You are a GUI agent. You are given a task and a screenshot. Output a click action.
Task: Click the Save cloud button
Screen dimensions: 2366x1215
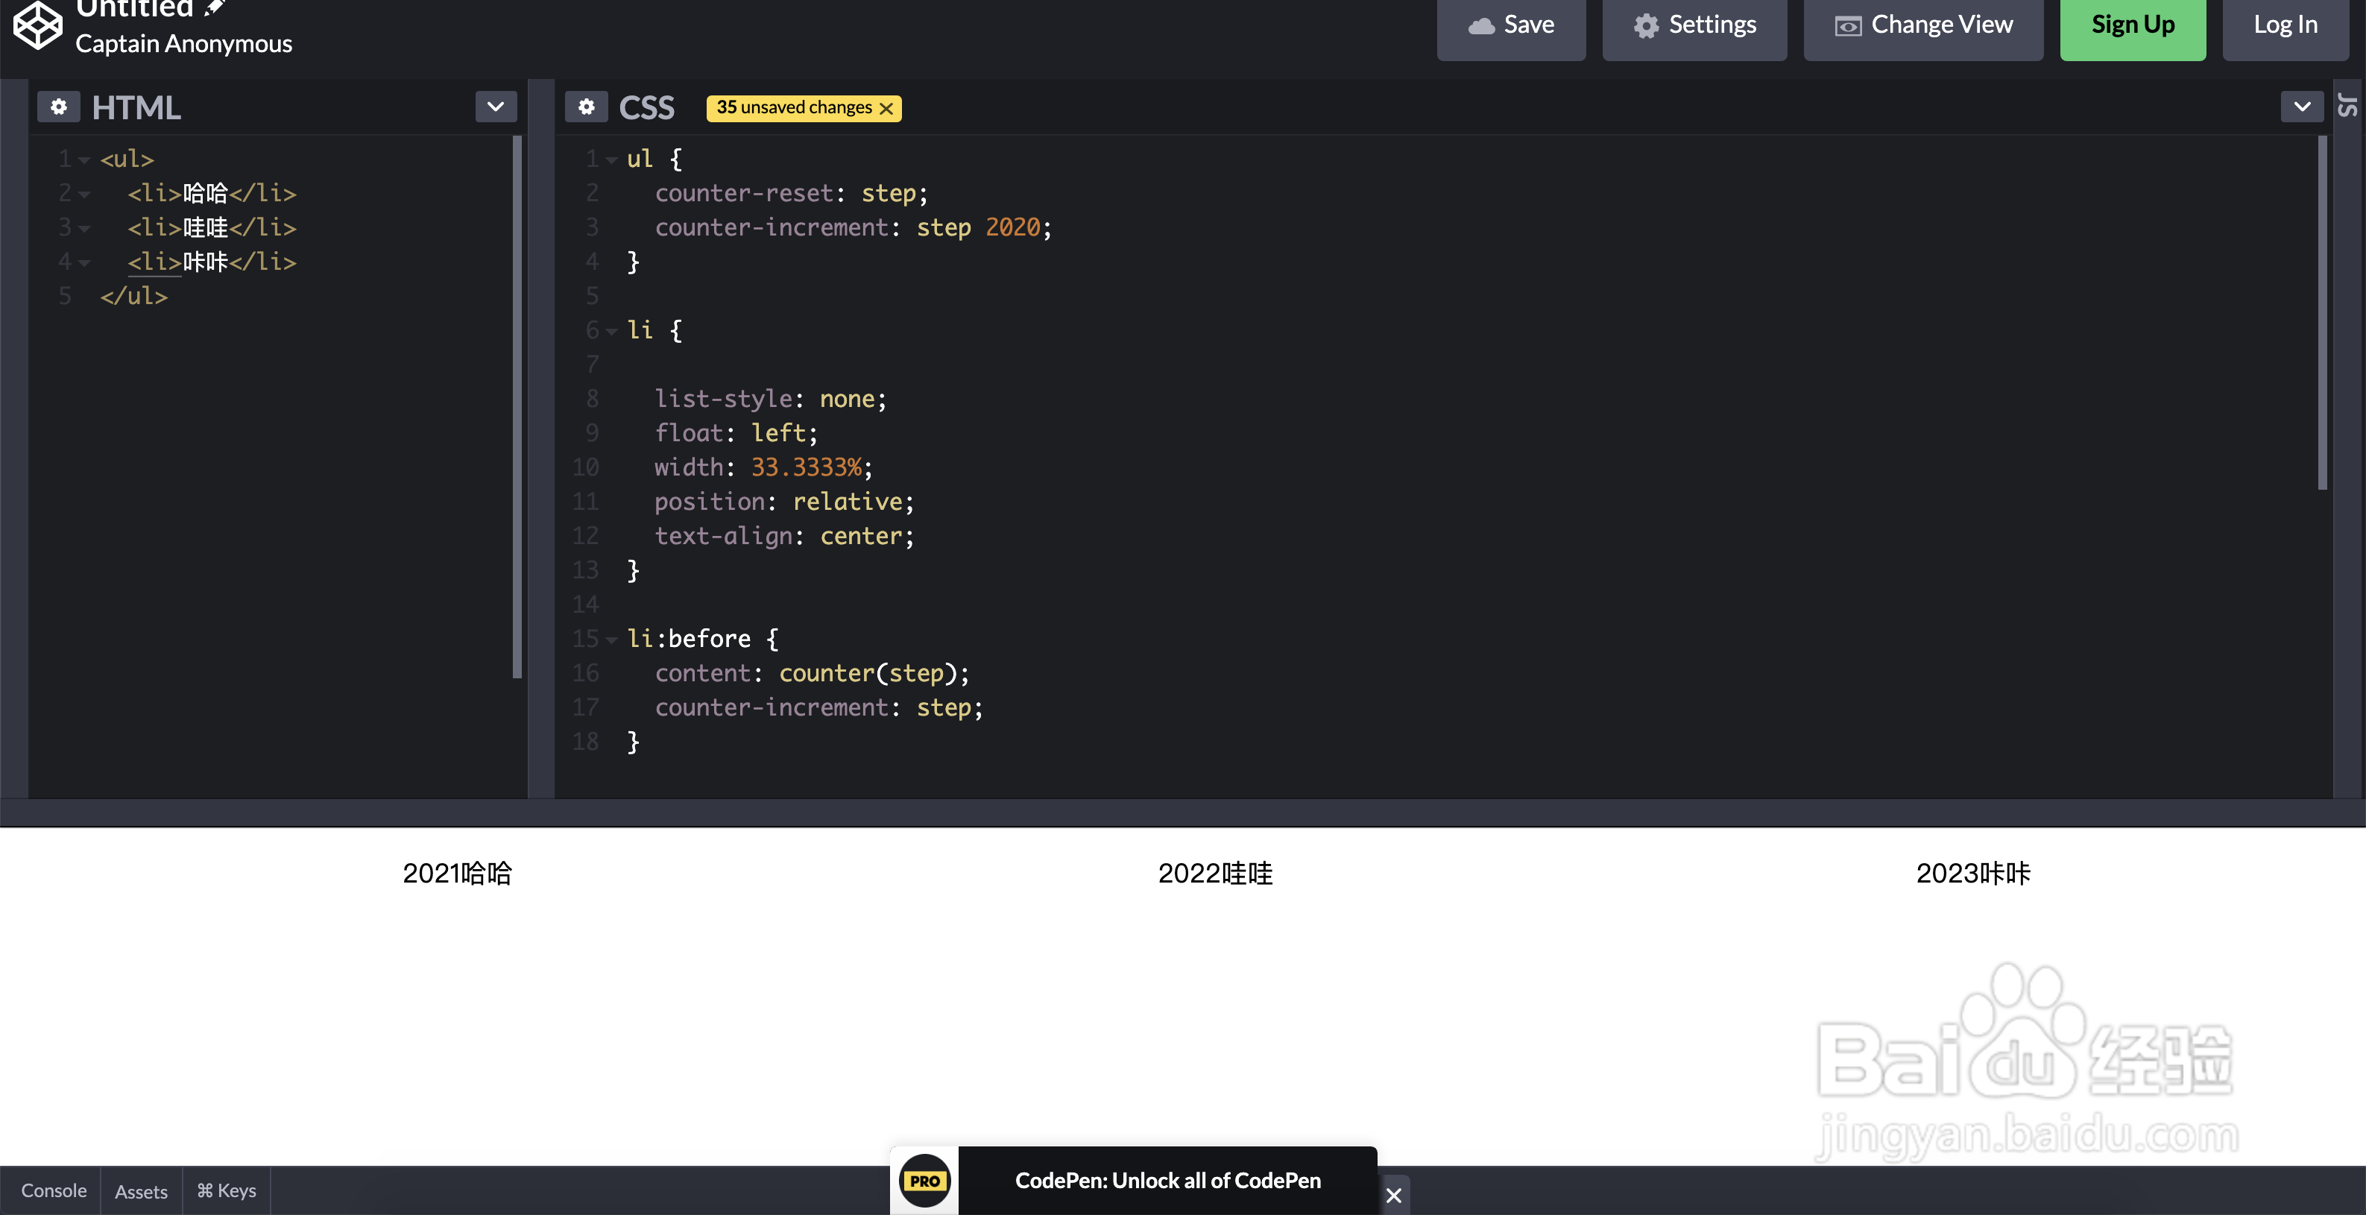pyautogui.click(x=1511, y=25)
